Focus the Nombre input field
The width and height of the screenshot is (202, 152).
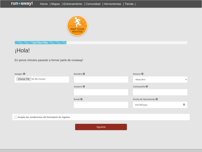(x=101, y=80)
